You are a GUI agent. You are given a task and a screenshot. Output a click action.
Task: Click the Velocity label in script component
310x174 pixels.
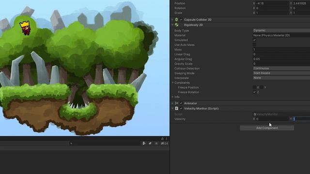click(180, 119)
